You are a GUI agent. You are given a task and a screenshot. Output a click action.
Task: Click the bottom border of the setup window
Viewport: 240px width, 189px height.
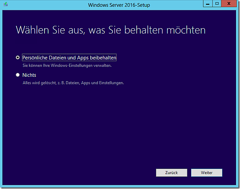pyautogui.click(x=119, y=187)
